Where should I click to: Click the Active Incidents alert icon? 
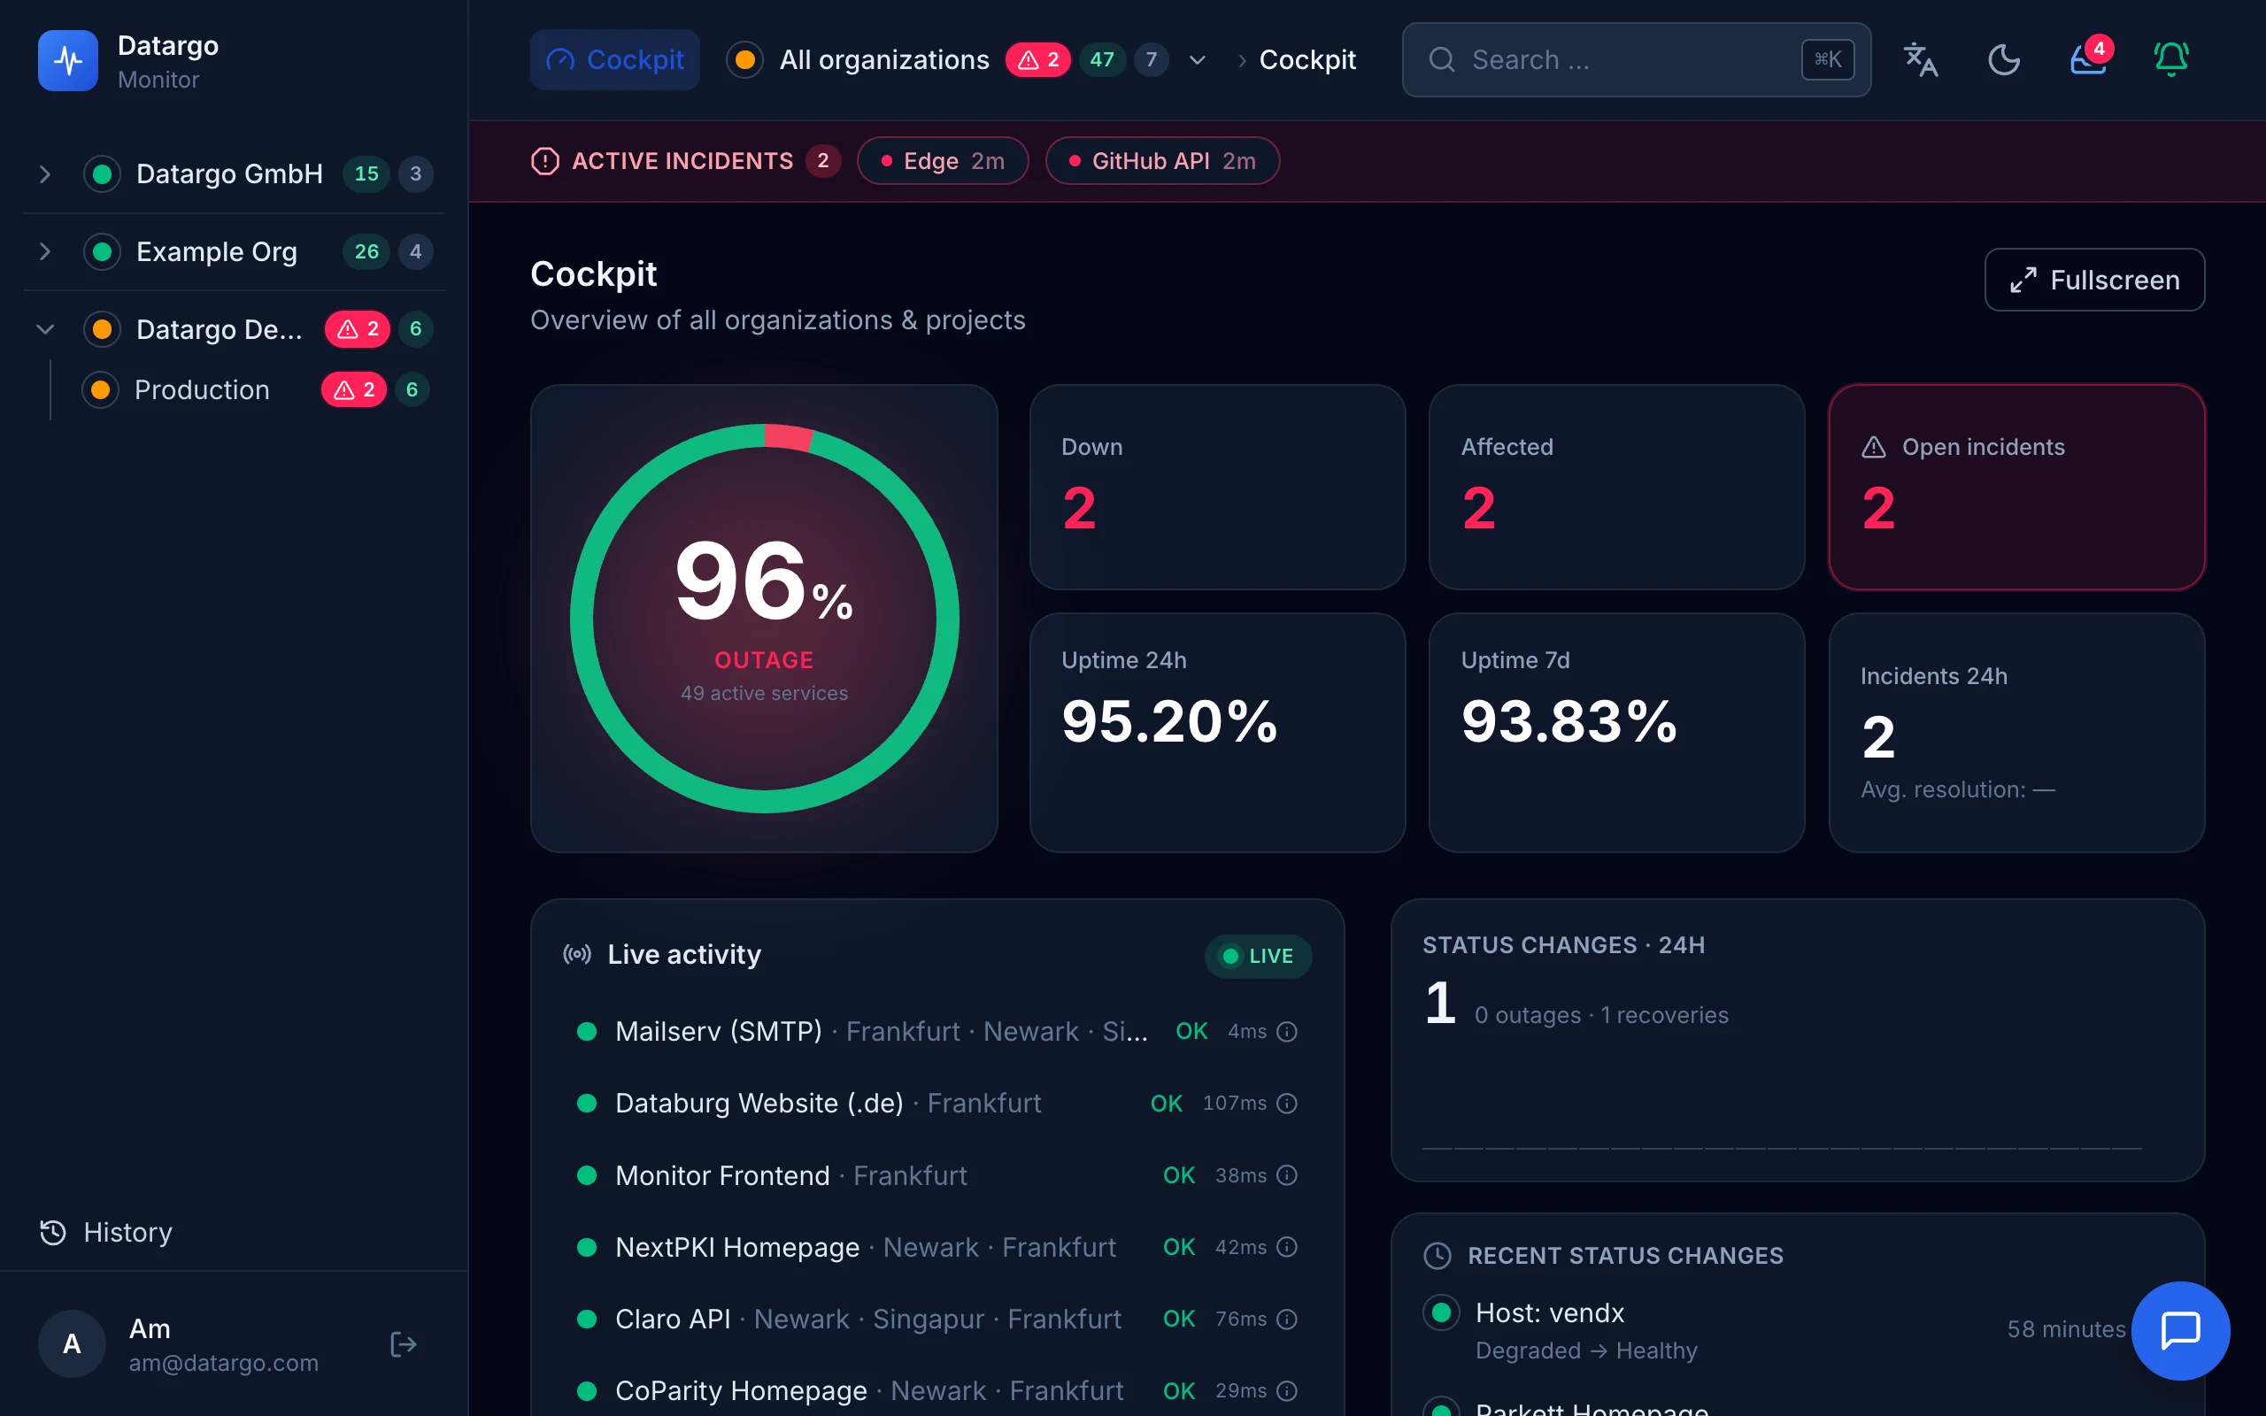pos(545,161)
